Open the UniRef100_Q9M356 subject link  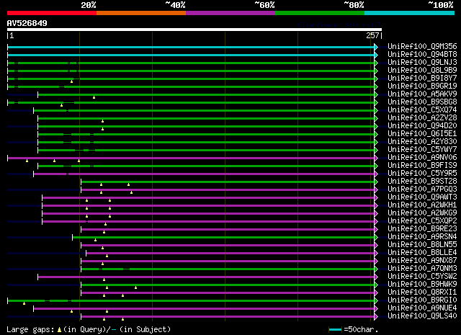tap(422, 46)
